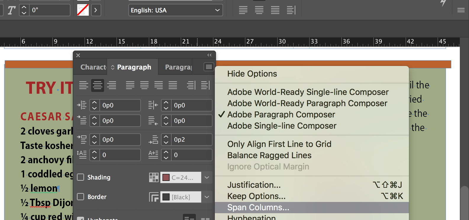Viewport: 469px width, 220px height.
Task: Expand the Border color [Black] dropdown
Action: pyautogui.click(x=207, y=197)
